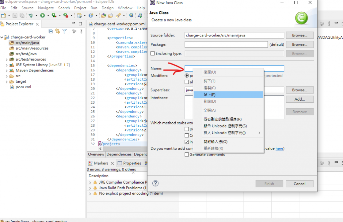Viewport: 343px width, 222px height.
Task: Start debugging with the bug icon
Action: coord(31,15)
